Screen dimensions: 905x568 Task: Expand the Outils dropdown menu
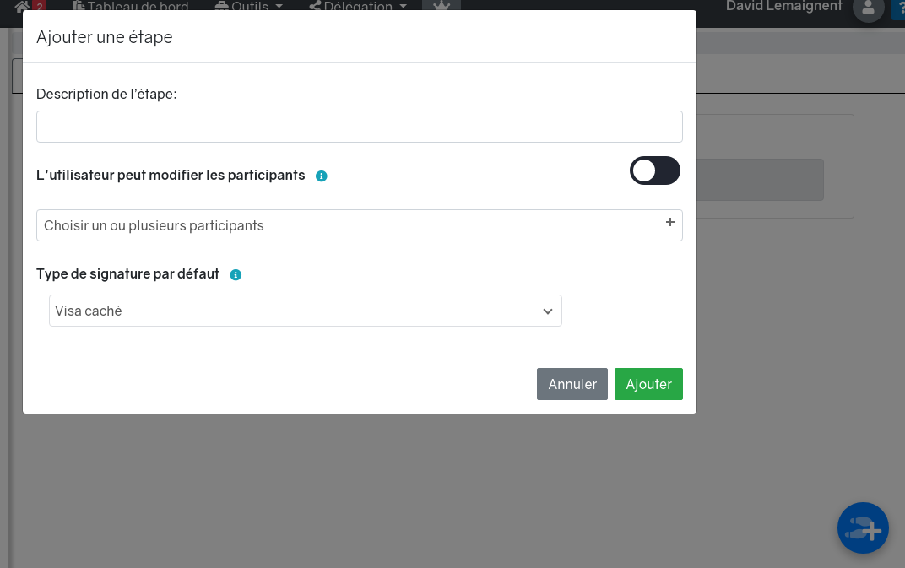[249, 6]
